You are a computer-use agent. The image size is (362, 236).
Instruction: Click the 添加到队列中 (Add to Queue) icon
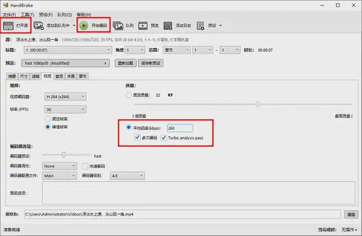tap(38, 25)
